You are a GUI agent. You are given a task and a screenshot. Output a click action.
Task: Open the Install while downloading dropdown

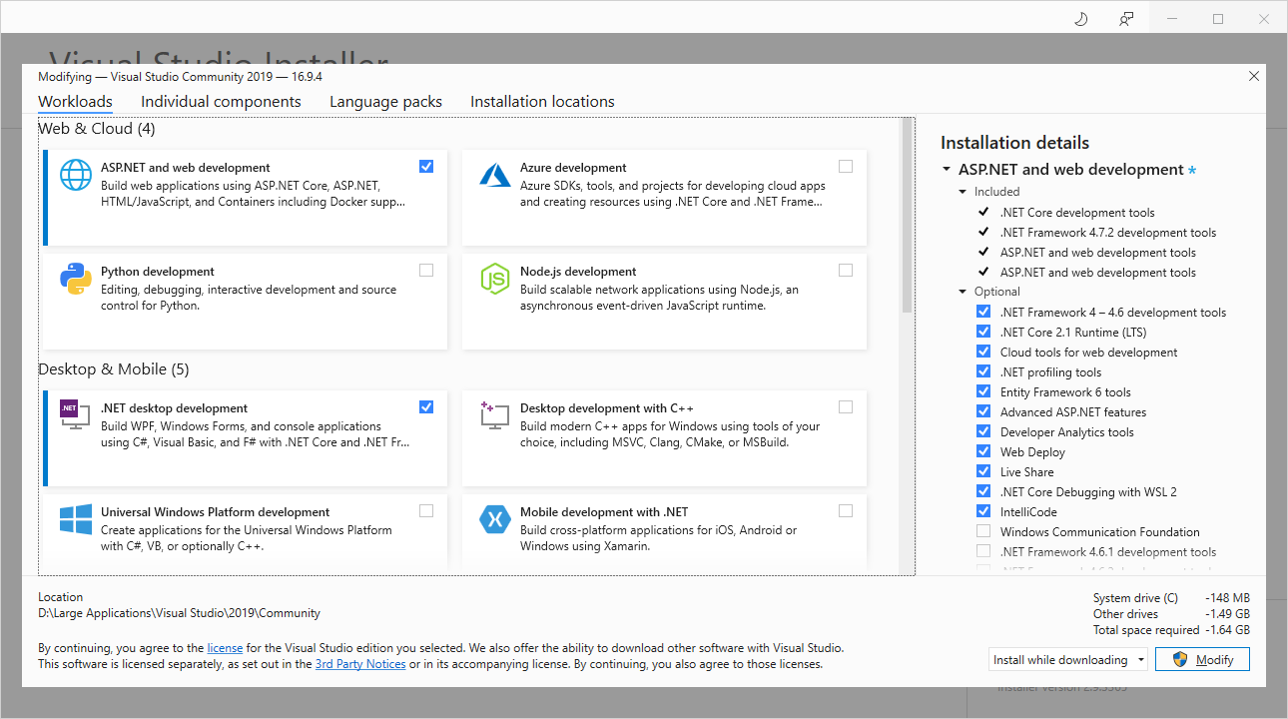click(x=1067, y=660)
